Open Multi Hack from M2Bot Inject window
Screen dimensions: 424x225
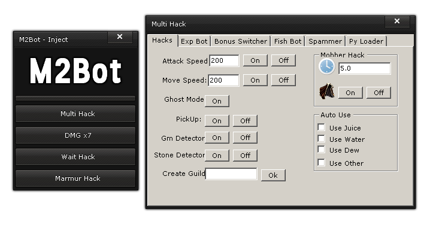tap(75, 114)
